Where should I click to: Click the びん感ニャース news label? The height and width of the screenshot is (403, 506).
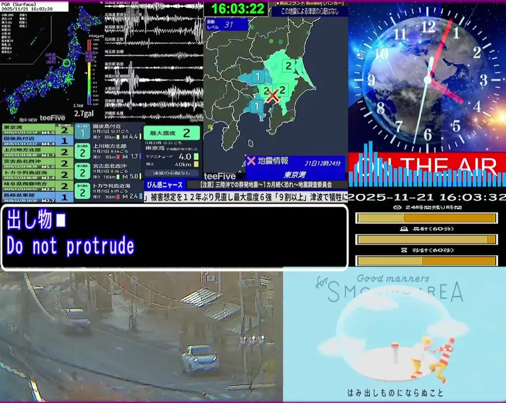tap(165, 185)
